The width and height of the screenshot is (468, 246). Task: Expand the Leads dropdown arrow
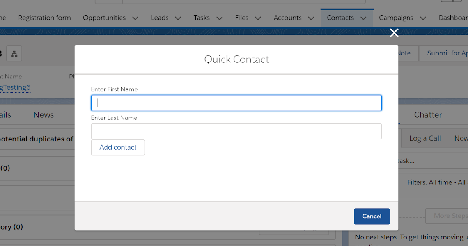point(178,18)
